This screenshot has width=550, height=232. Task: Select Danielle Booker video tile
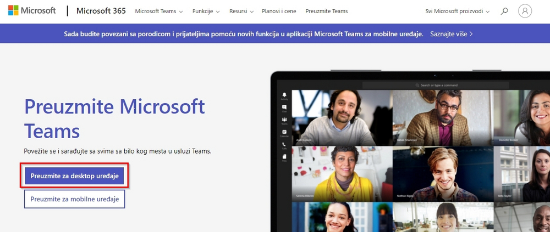click(522, 118)
